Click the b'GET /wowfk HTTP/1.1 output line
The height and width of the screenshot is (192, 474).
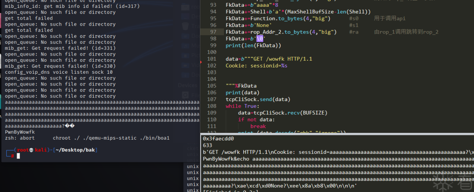click(x=338, y=152)
